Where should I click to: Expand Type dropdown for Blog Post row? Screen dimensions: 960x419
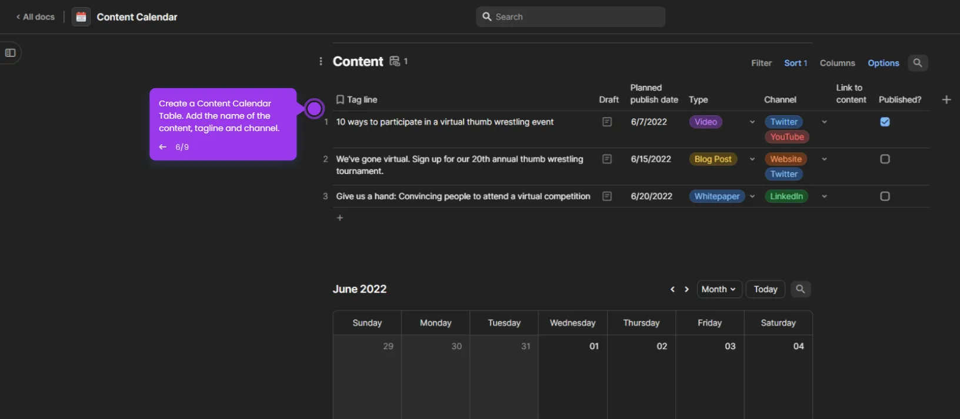[x=752, y=159]
